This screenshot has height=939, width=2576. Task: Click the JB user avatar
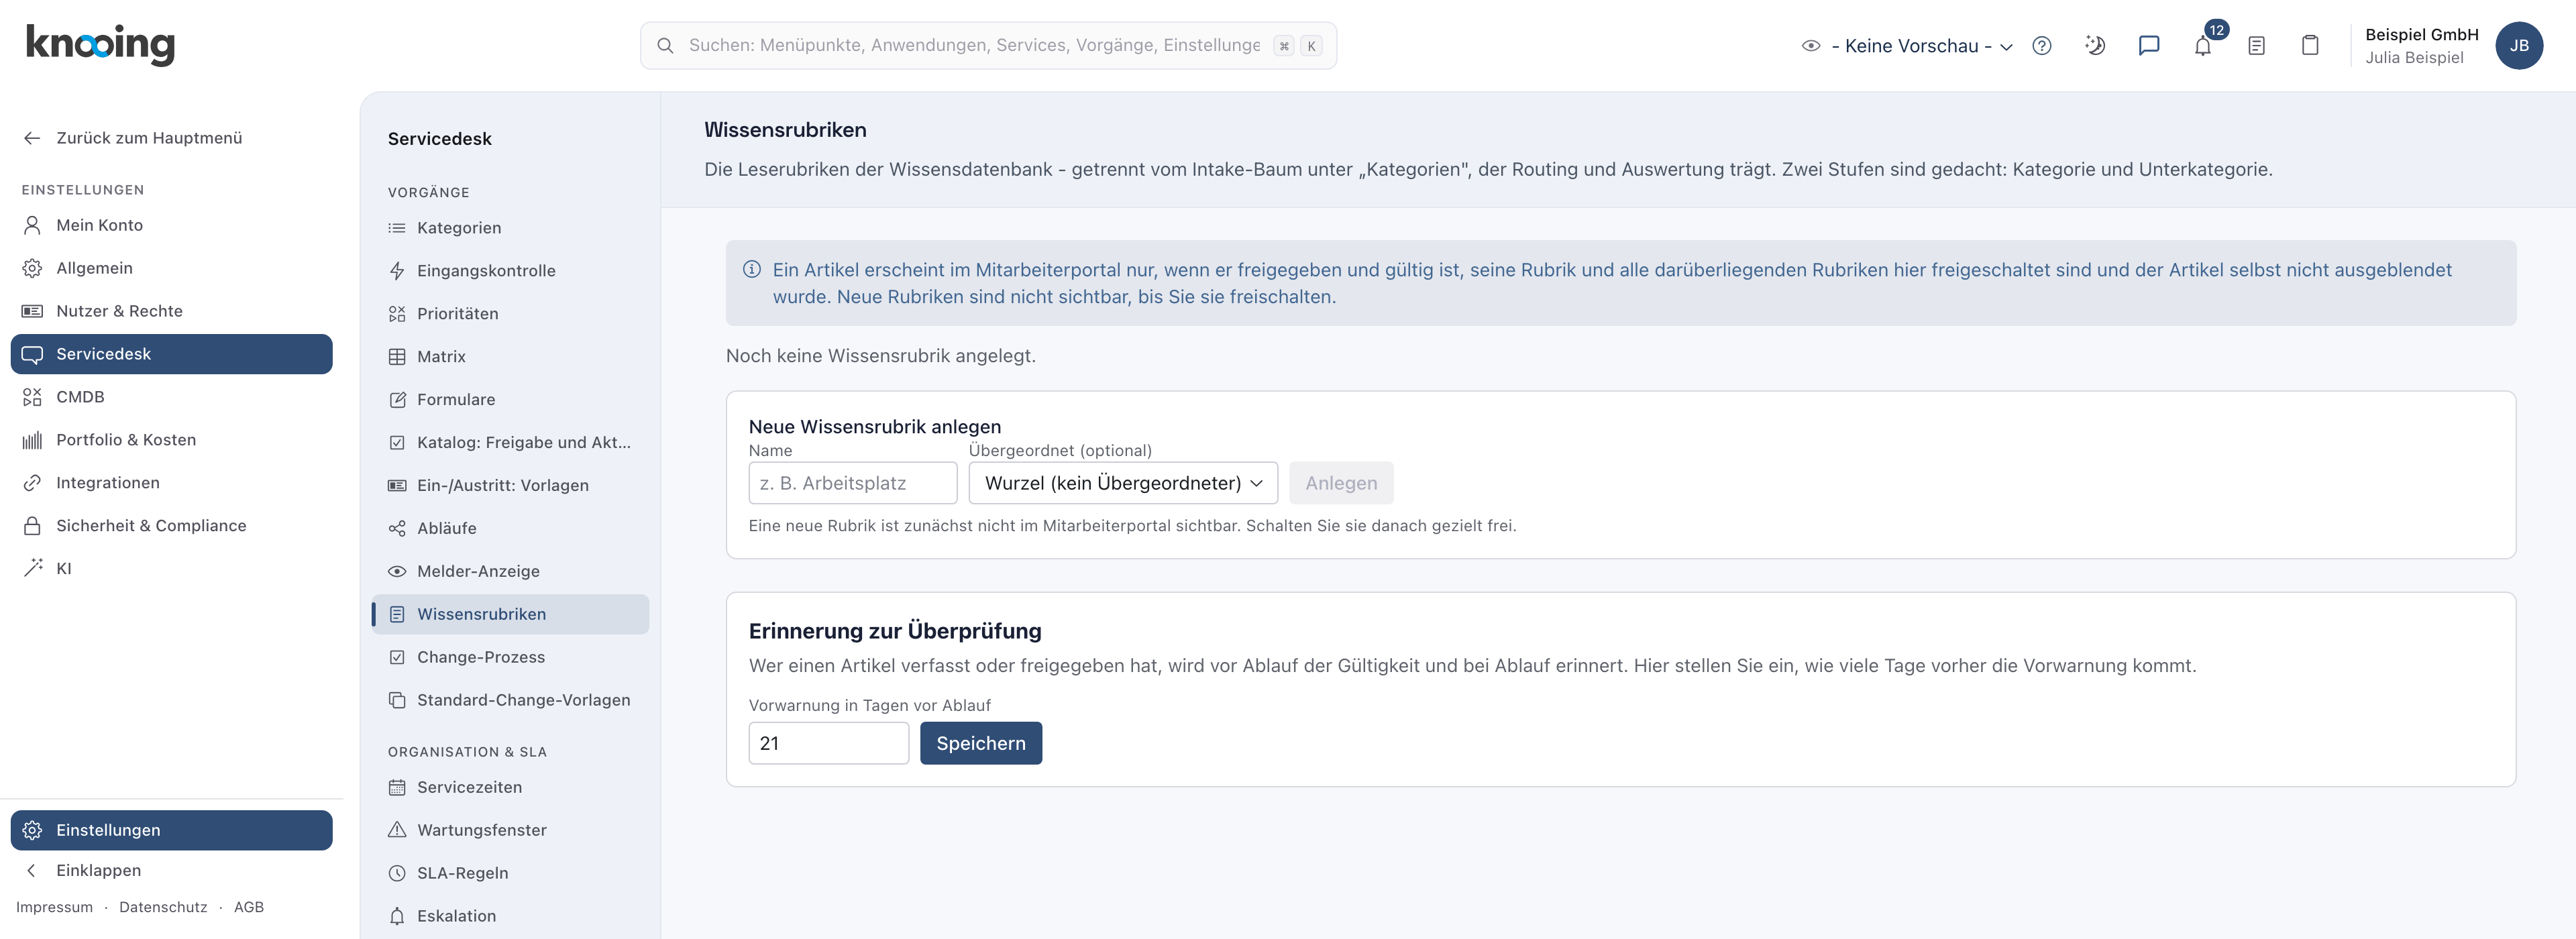click(2519, 46)
